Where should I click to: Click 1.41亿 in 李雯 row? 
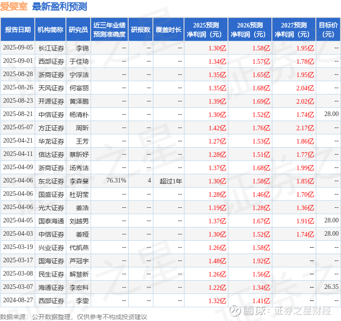261,301
